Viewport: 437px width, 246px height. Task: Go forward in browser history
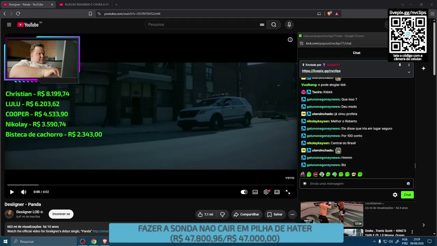tap(11, 14)
